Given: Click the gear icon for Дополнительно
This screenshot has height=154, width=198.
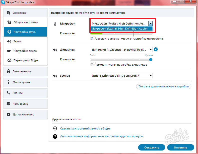Looking at the screenshot, I should pos(9,114).
